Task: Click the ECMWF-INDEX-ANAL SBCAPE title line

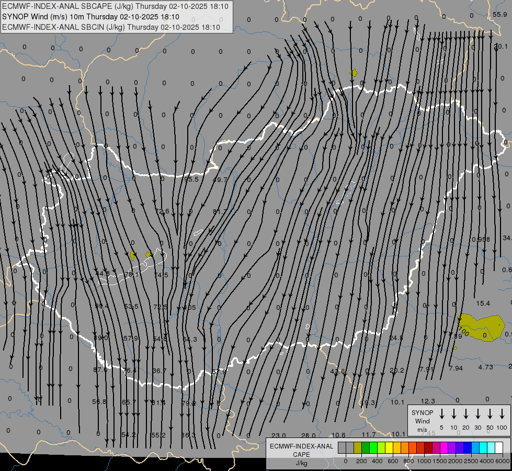Action: [x=115, y=6]
